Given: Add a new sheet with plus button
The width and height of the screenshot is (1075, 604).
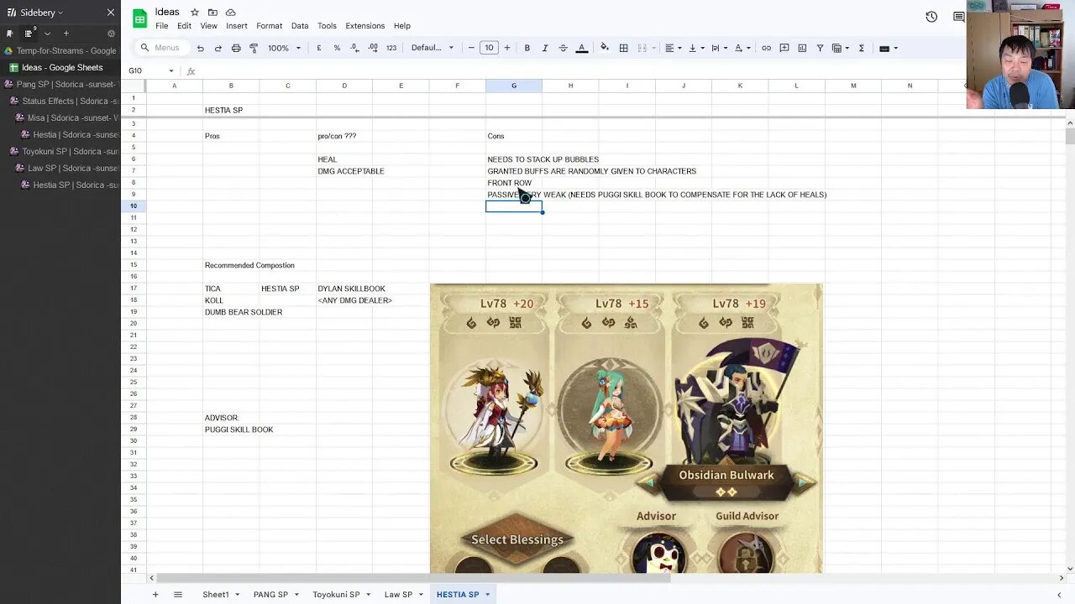Looking at the screenshot, I should click(155, 594).
